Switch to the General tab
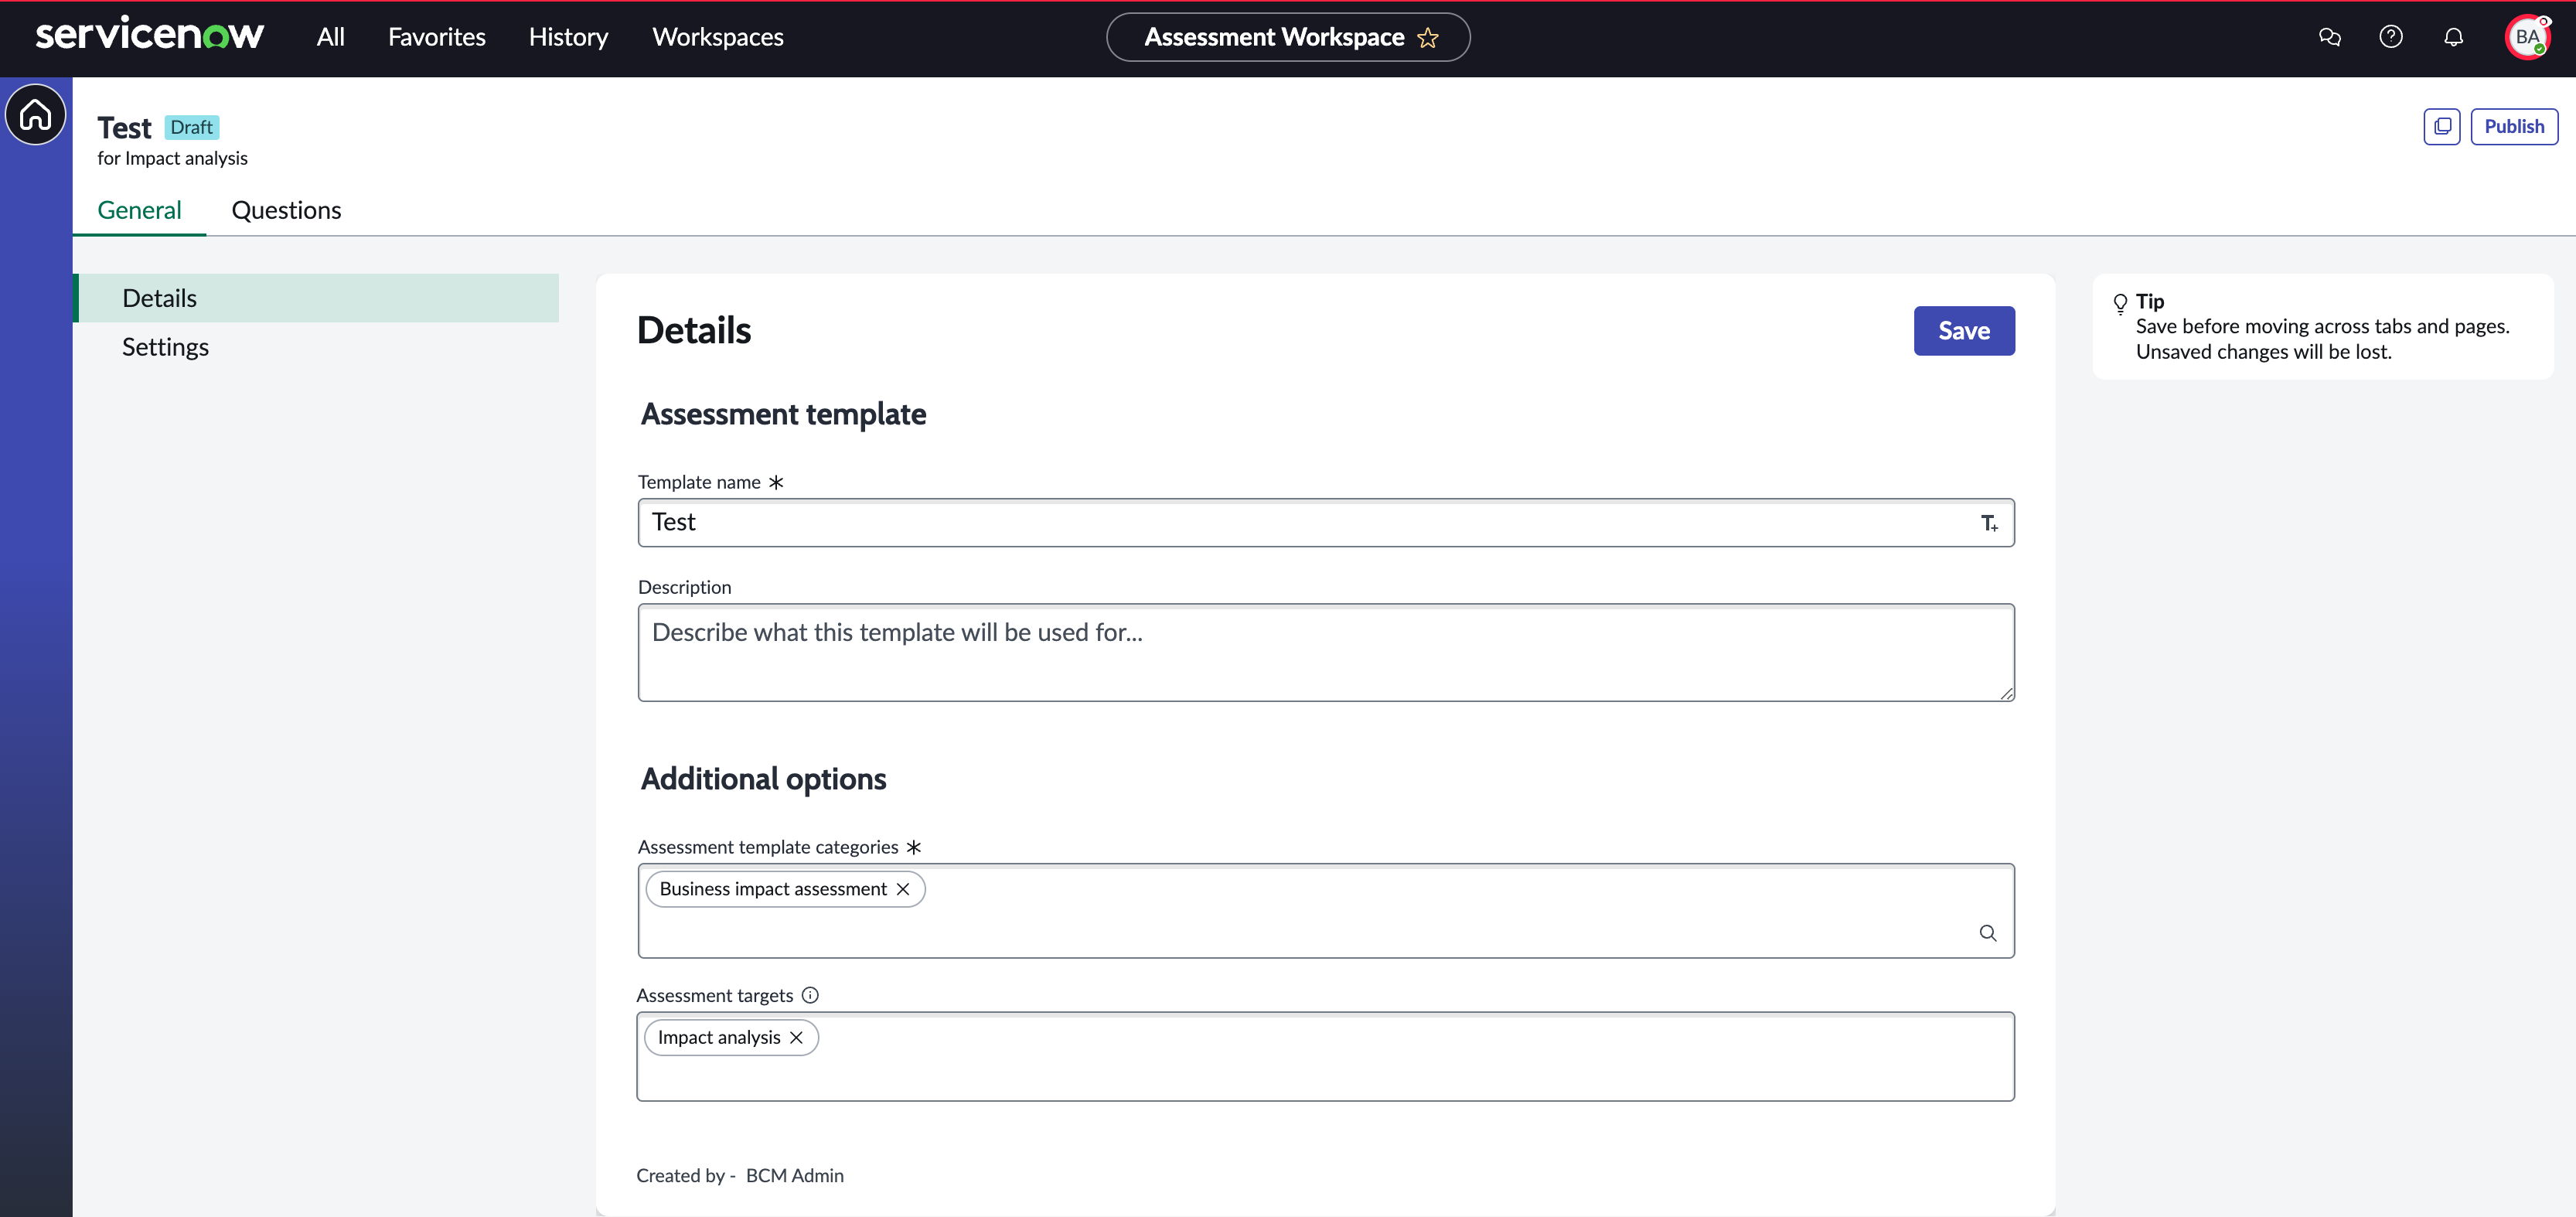The height and width of the screenshot is (1217, 2576). [139, 210]
